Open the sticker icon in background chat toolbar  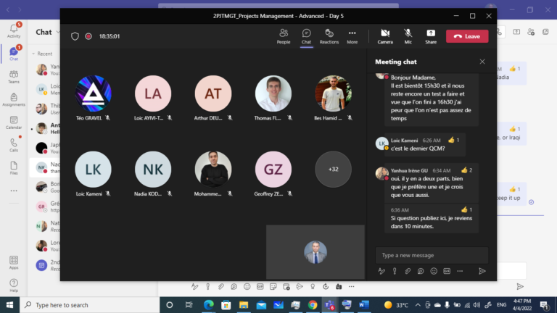[x=273, y=287]
